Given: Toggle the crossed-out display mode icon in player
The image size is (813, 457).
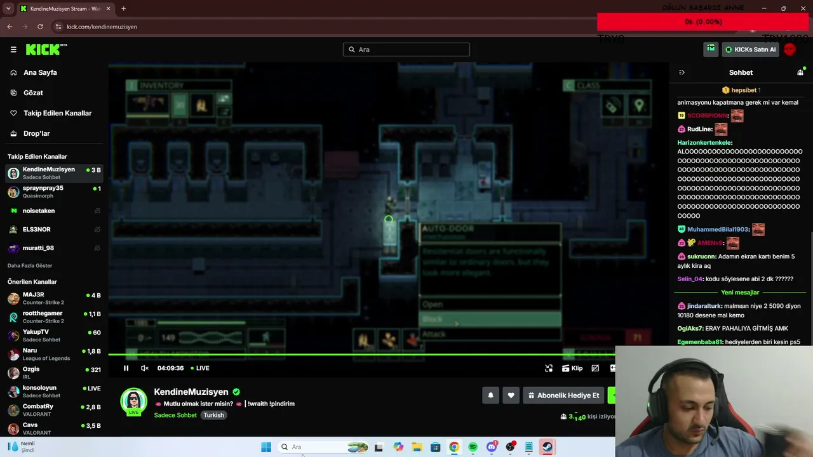Looking at the screenshot, I should point(595,368).
